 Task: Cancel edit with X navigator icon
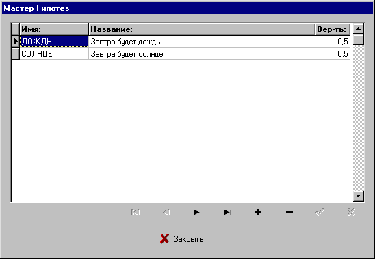coord(351,212)
